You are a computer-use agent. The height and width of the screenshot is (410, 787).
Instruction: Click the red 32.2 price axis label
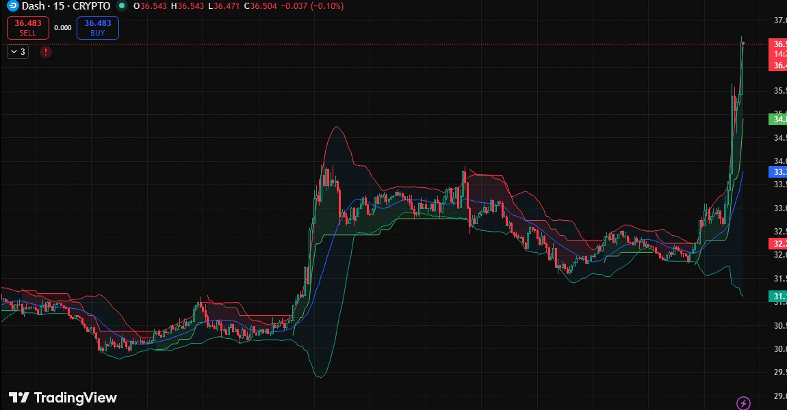(x=778, y=243)
